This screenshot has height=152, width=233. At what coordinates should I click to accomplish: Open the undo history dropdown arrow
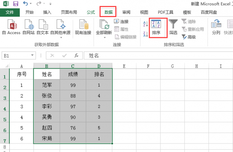(31, 3)
